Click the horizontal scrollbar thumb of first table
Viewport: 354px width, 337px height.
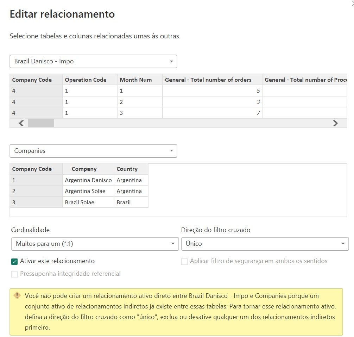[x=41, y=123]
